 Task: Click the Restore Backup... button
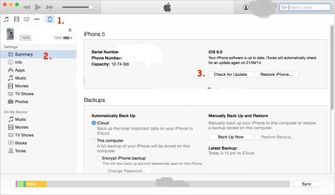pyautogui.click(x=277, y=137)
